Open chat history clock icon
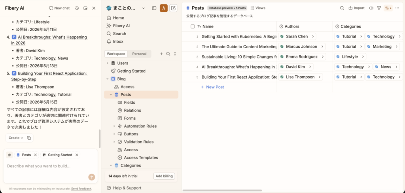405x193 pixels. coord(77,8)
